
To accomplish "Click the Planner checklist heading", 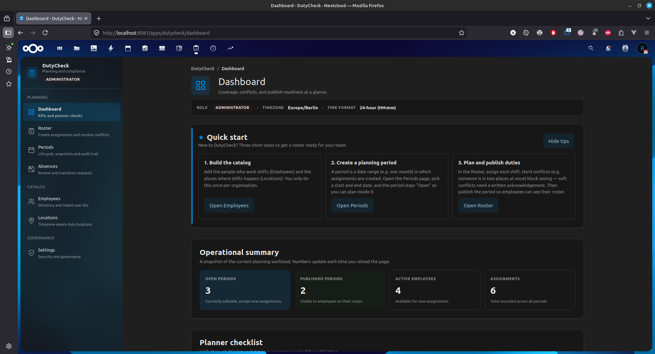I will coord(231,342).
